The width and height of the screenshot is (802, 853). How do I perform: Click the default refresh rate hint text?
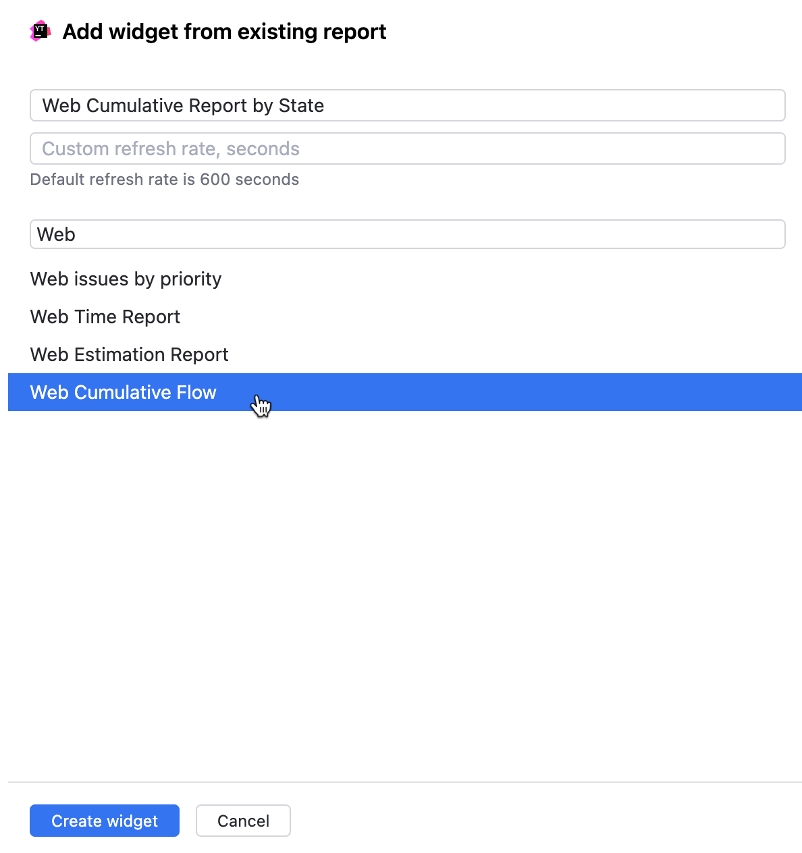pyautogui.click(x=165, y=180)
